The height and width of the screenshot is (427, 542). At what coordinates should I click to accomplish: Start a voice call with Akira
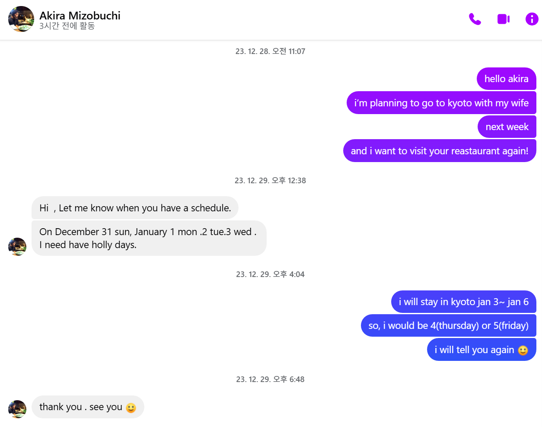[475, 19]
